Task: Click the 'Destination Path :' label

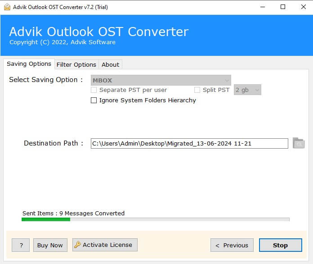Action: click(x=54, y=143)
